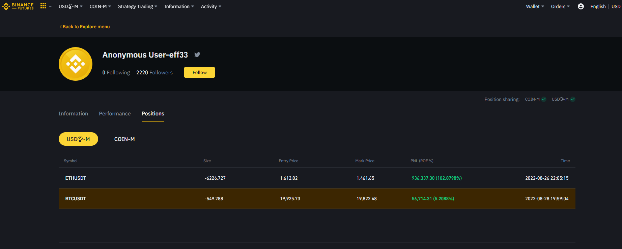Click the Size column header
Image resolution: width=622 pixels, height=249 pixels.
[207, 161]
